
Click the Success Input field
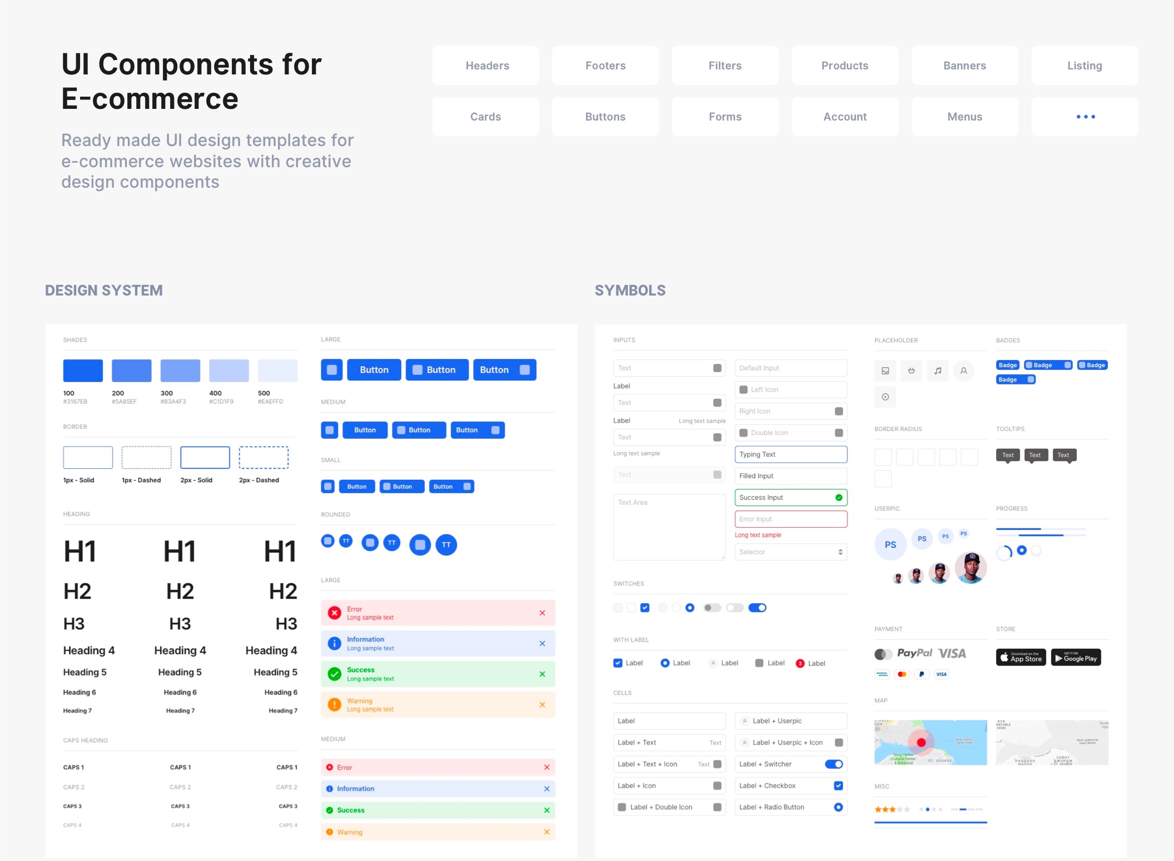click(790, 498)
